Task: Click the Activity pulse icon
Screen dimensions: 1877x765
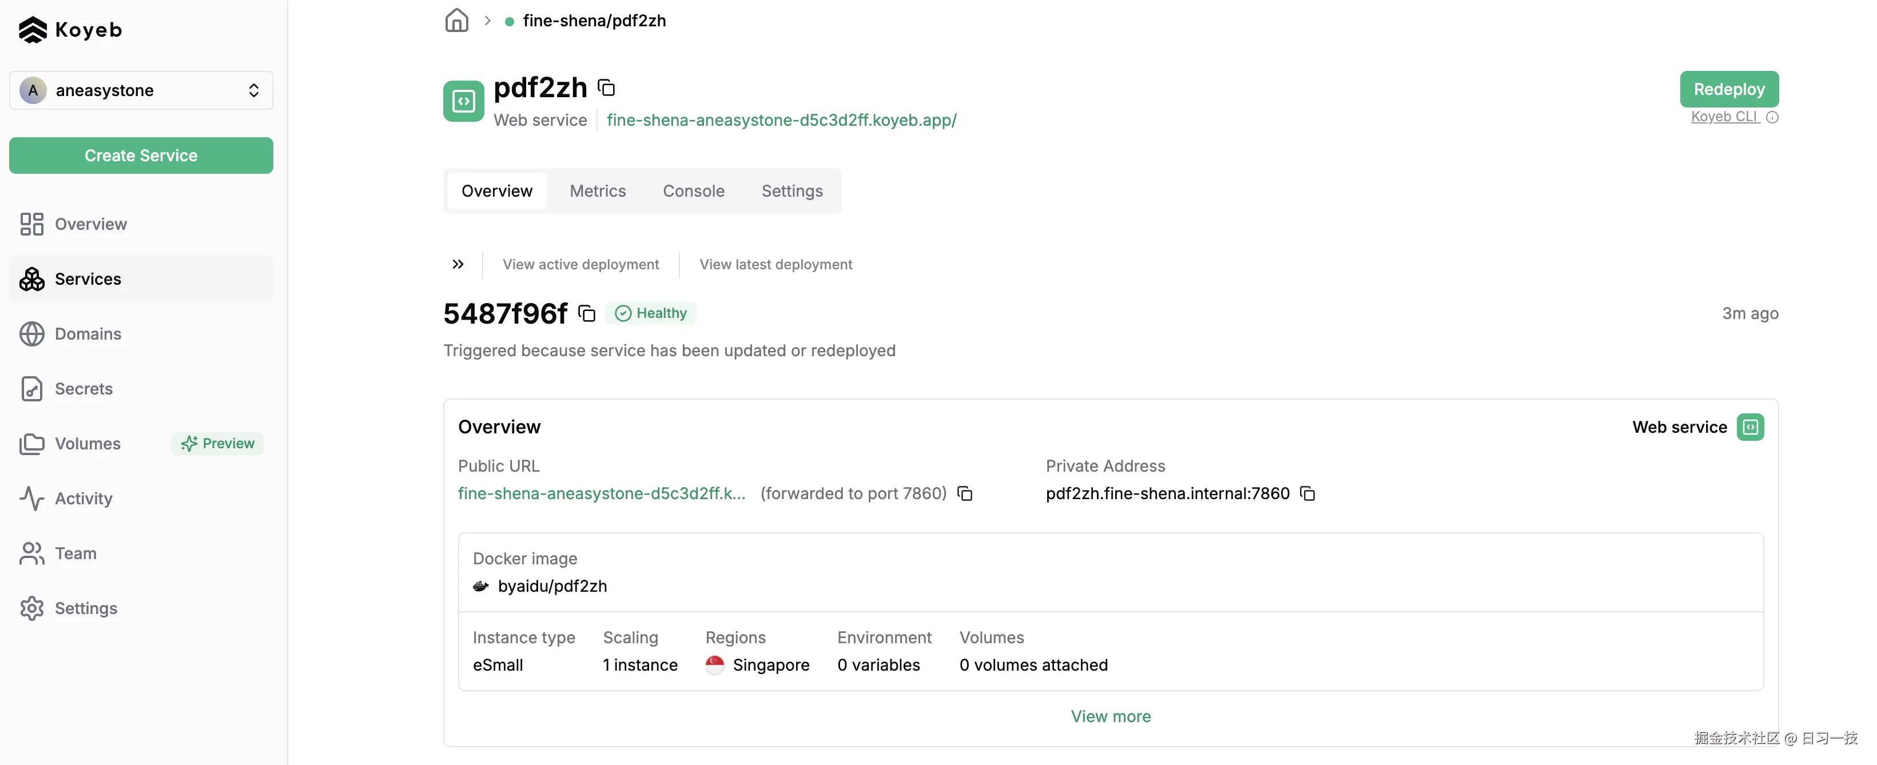Action: (x=31, y=499)
